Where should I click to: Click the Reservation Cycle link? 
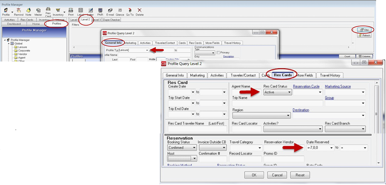pos(306,87)
